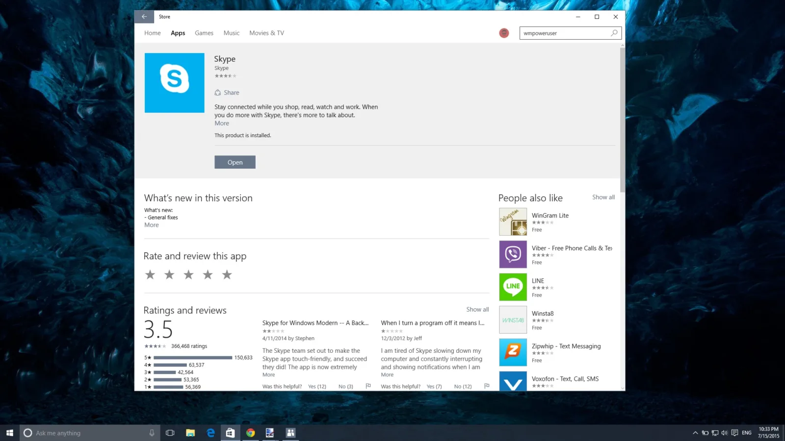Report Stephen's review with flag icon
The height and width of the screenshot is (441, 785).
pyautogui.click(x=368, y=386)
